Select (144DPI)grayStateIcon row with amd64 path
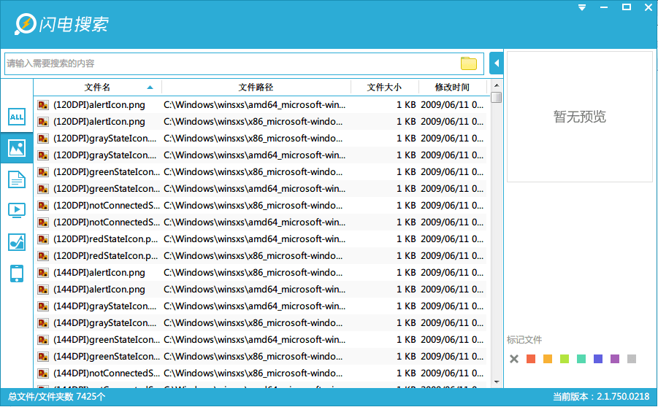The image size is (658, 407). tap(260, 306)
